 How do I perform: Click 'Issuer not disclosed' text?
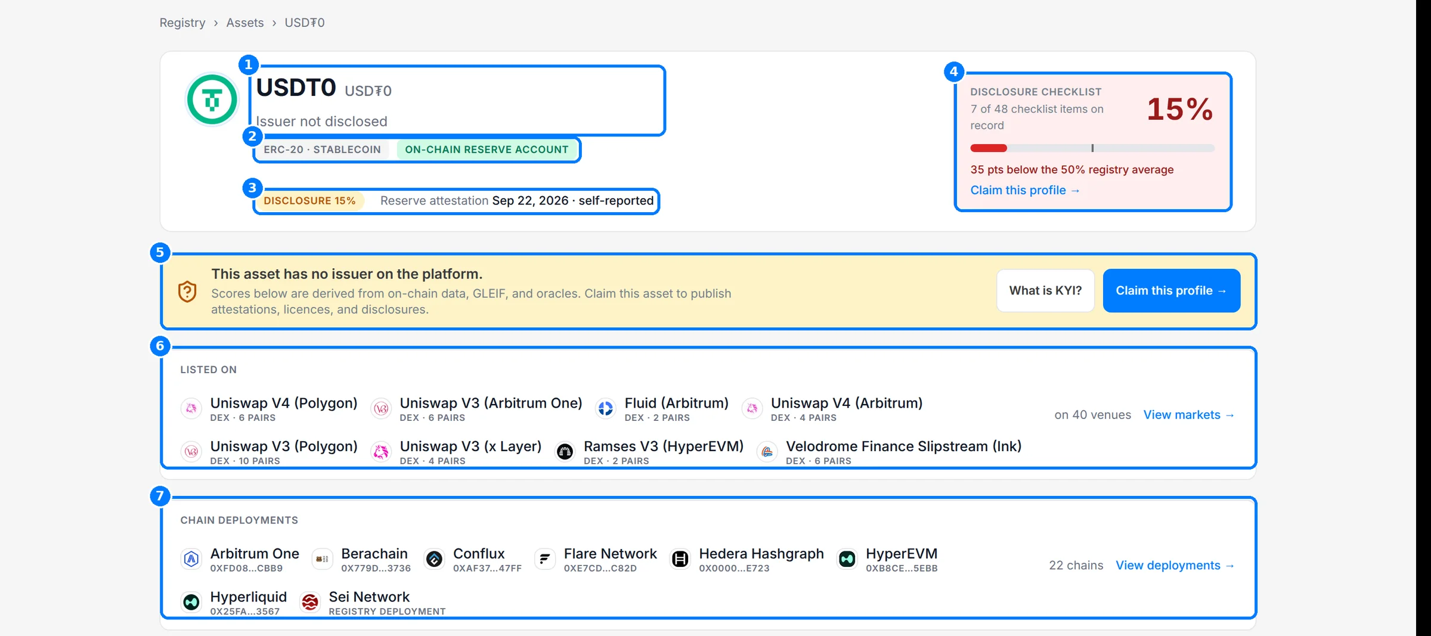[322, 122]
